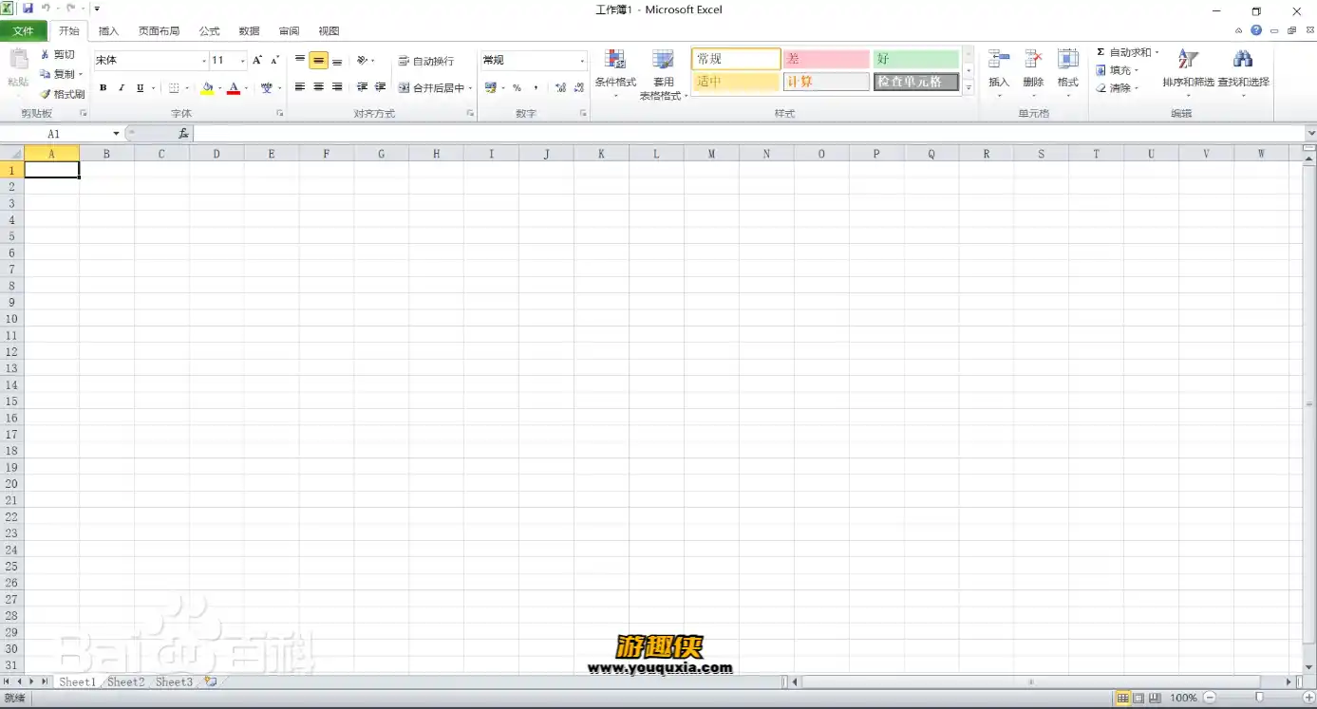Select column D header
Viewport: 1317px width, 709px height.
point(216,154)
